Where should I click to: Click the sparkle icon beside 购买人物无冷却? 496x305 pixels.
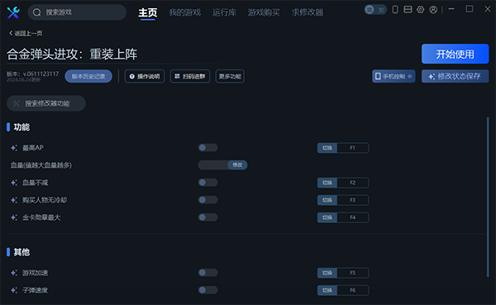[14, 200]
